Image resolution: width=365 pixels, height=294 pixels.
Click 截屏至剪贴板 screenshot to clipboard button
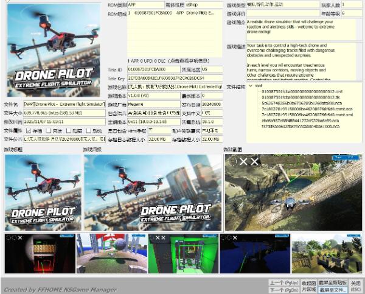(x=333, y=282)
